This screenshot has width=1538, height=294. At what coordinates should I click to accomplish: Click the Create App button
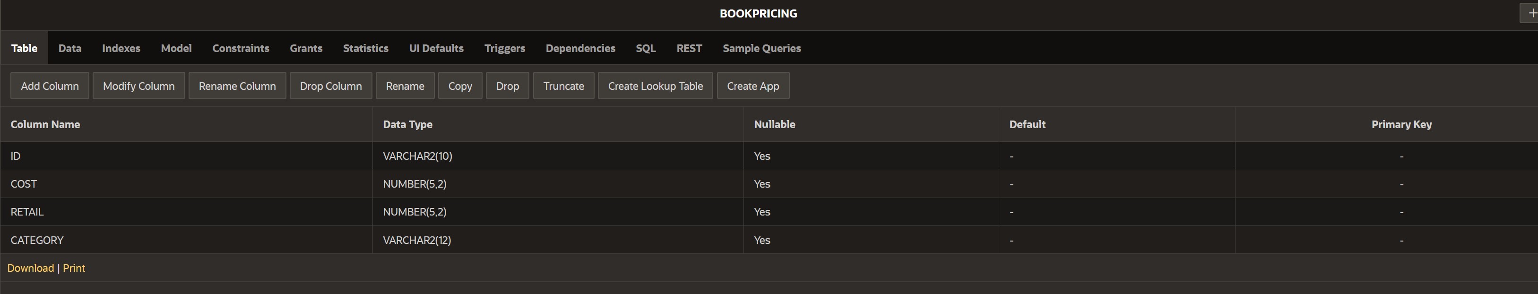point(753,86)
